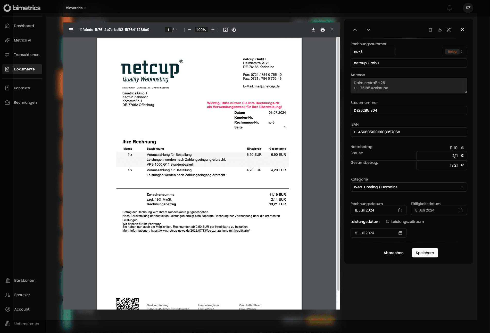Toggle to Leistungszeitraum mode
This screenshot has height=333, width=490.
tap(405, 222)
